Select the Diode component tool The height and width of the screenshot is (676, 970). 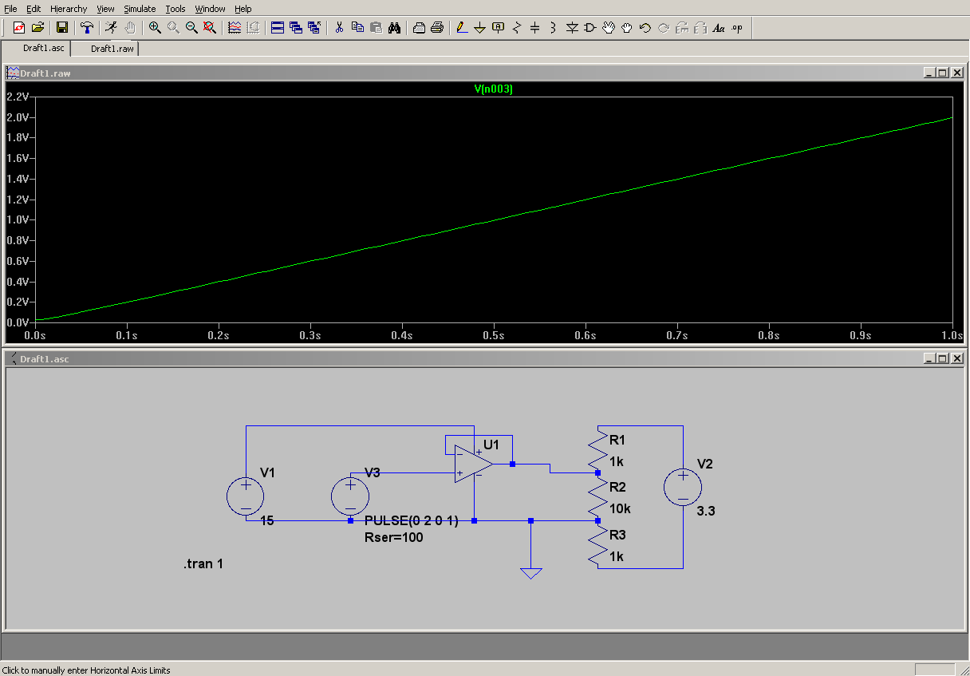572,28
